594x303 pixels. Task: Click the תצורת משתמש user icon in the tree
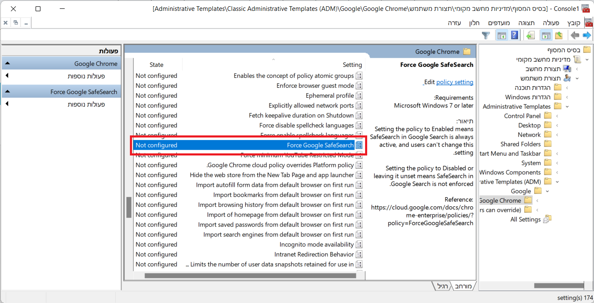click(x=567, y=78)
